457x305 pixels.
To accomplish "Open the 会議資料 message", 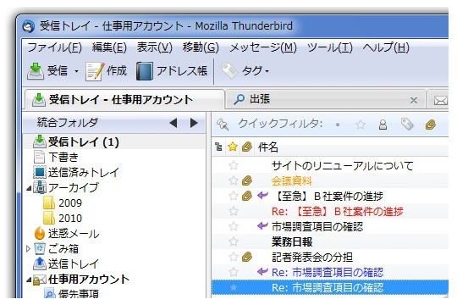I will point(291,181).
